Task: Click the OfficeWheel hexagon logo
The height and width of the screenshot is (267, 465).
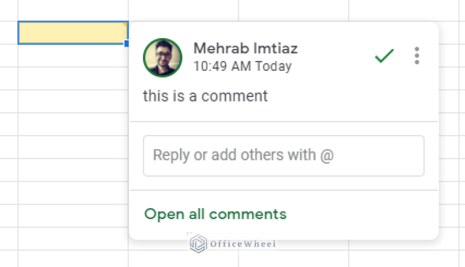Action: (198, 243)
